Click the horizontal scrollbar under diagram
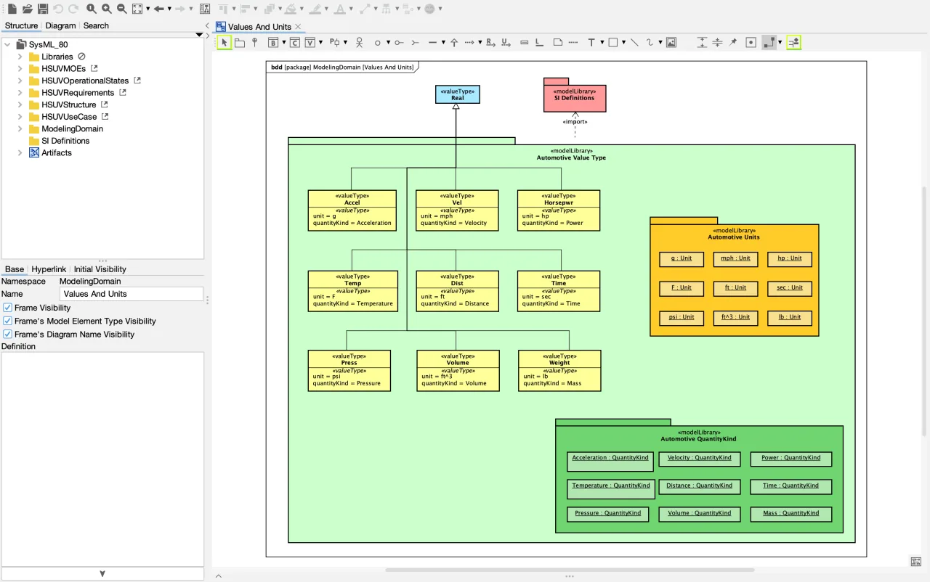930x582 pixels. click(570, 570)
